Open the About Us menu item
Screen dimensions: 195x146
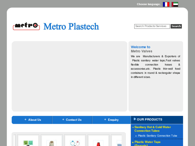(x=35, y=120)
